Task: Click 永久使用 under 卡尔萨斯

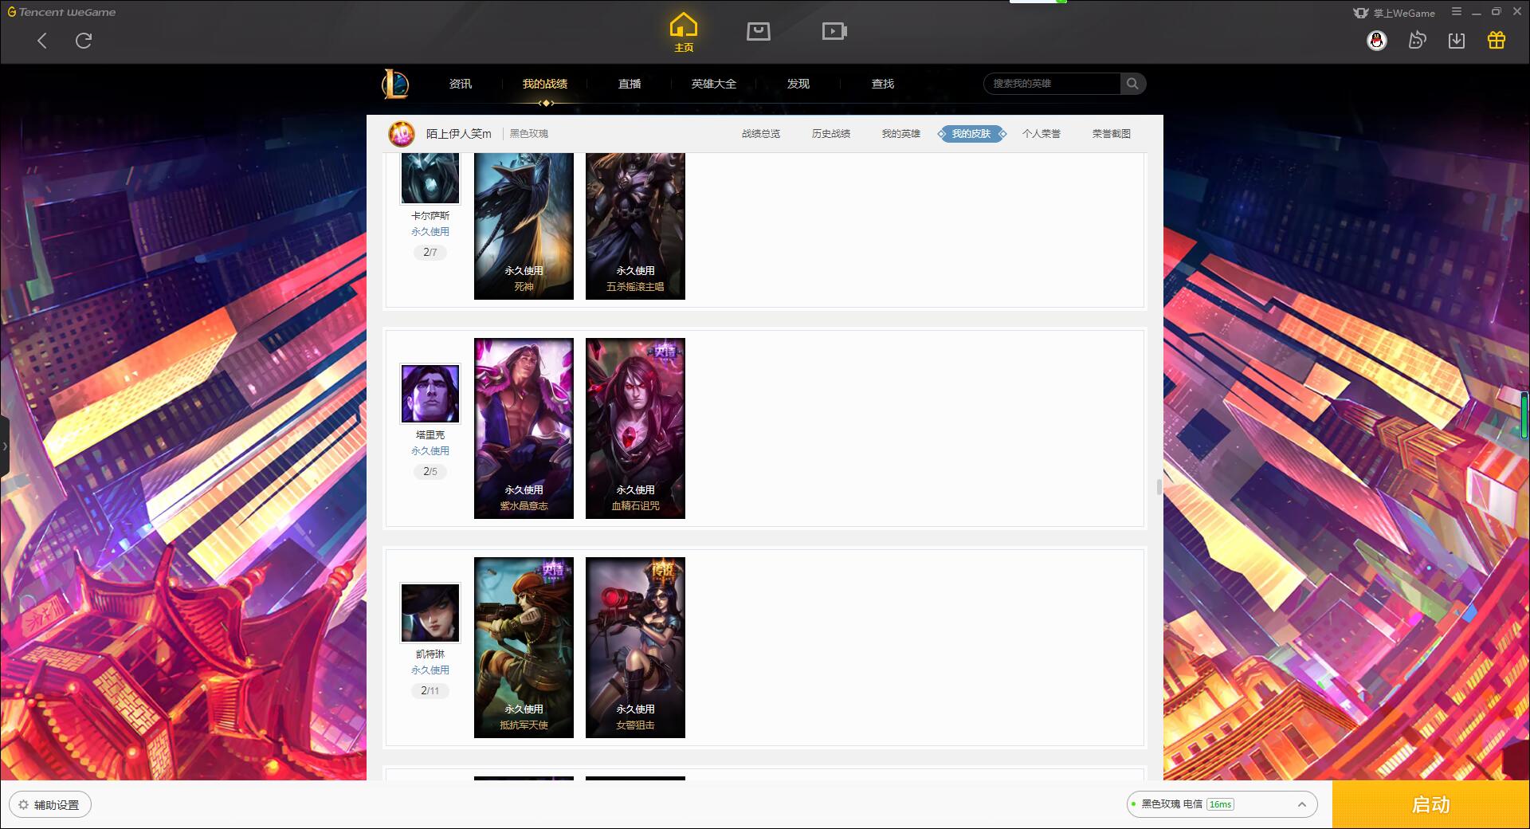Action: tap(430, 232)
